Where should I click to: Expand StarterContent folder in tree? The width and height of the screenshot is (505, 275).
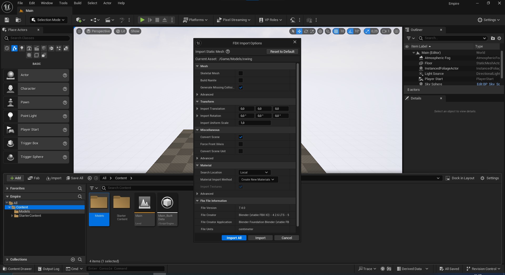point(12,216)
